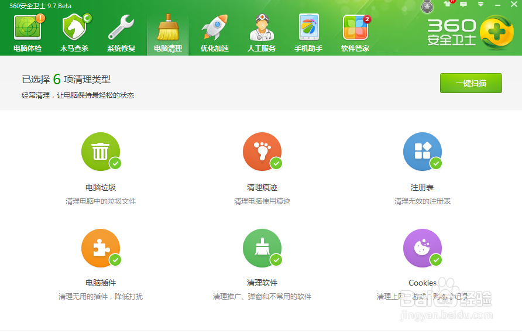522x333 pixels.
Task: Click the 电脑垃圾 label text
Action: pyautogui.click(x=101, y=187)
